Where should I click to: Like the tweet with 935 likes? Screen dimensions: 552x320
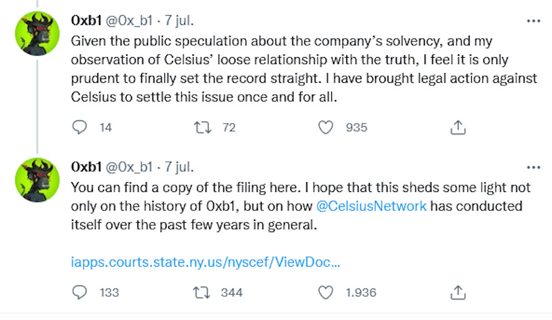[326, 127]
